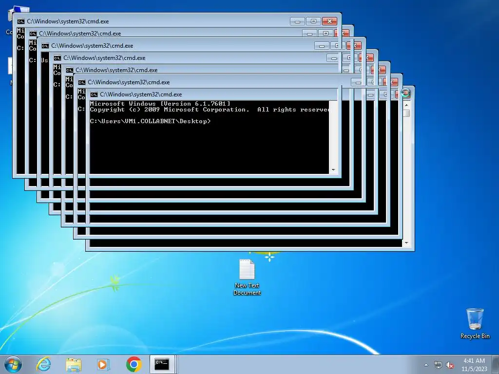Maximize the second cascaded cmd window

326,34
